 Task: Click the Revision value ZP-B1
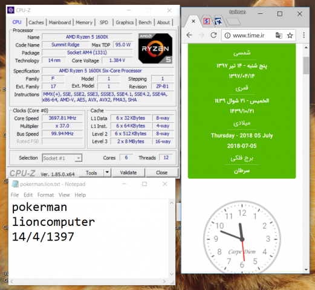point(163,86)
